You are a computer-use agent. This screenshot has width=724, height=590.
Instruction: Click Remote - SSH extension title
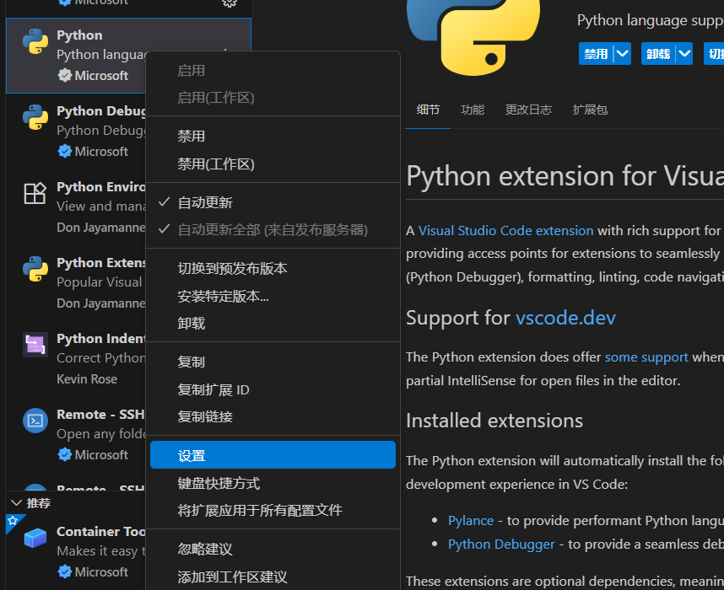click(x=100, y=414)
